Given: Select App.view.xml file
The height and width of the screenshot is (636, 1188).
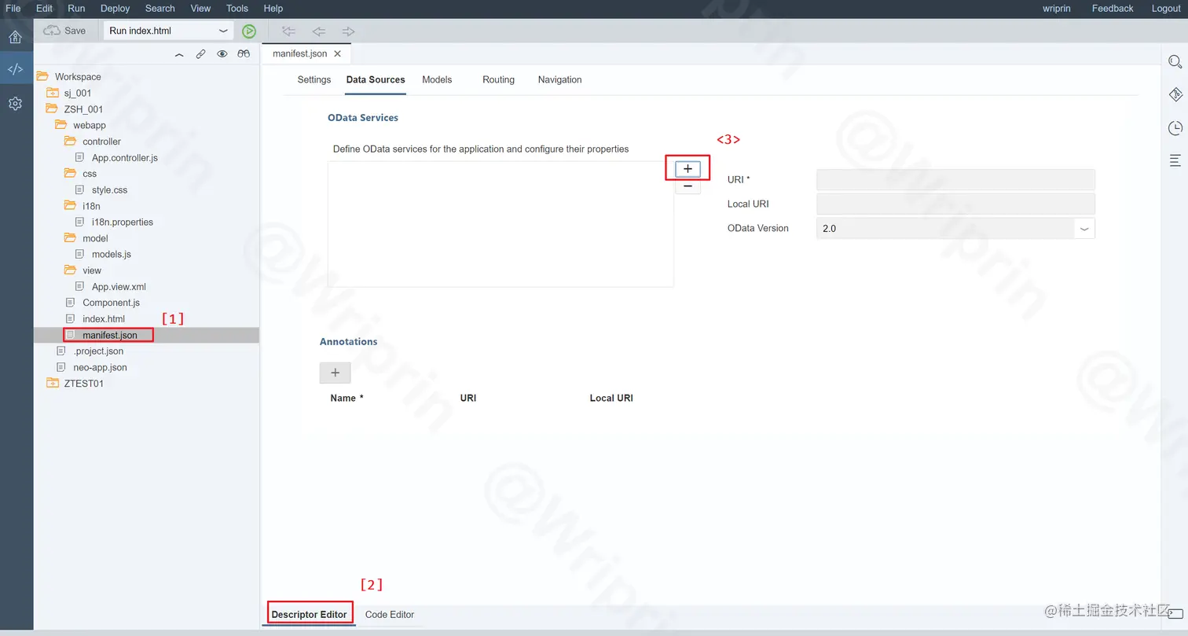Looking at the screenshot, I should 119,286.
